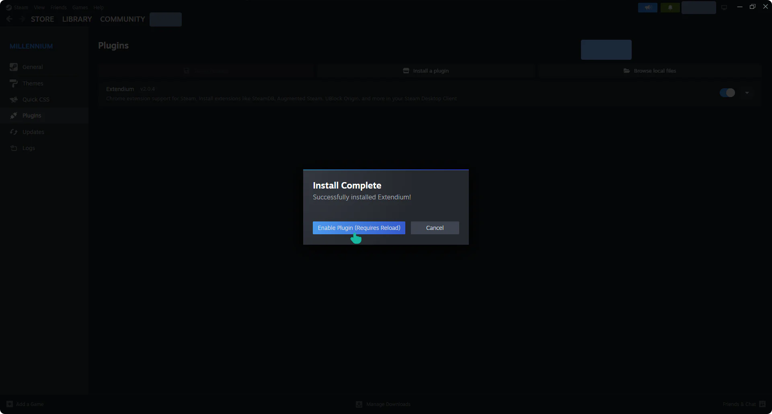Screen dimensions: 772x414
Task: Click the Big Picture display icon
Action: [724, 8]
